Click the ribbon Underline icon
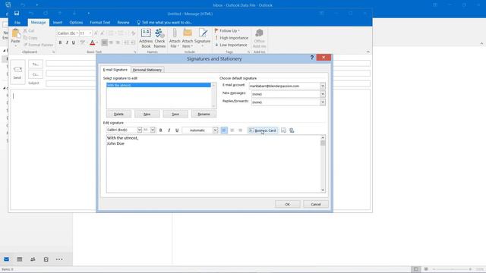 (x=74, y=42)
